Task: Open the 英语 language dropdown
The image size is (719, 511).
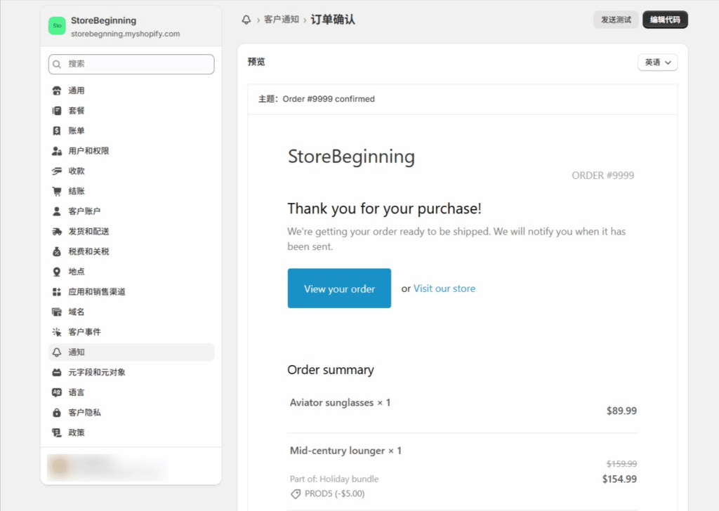Action: pyautogui.click(x=657, y=62)
